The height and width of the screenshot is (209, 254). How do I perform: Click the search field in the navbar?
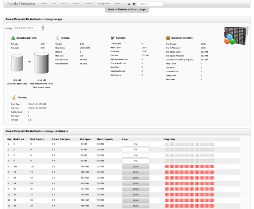pyautogui.click(x=150, y=4)
